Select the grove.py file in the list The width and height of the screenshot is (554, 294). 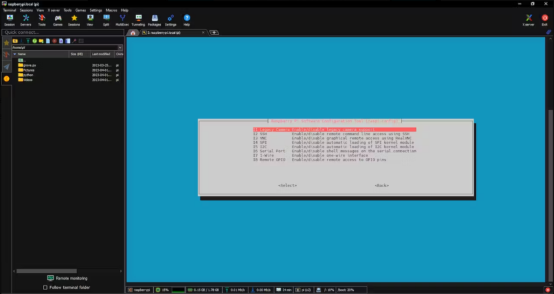(x=29, y=66)
